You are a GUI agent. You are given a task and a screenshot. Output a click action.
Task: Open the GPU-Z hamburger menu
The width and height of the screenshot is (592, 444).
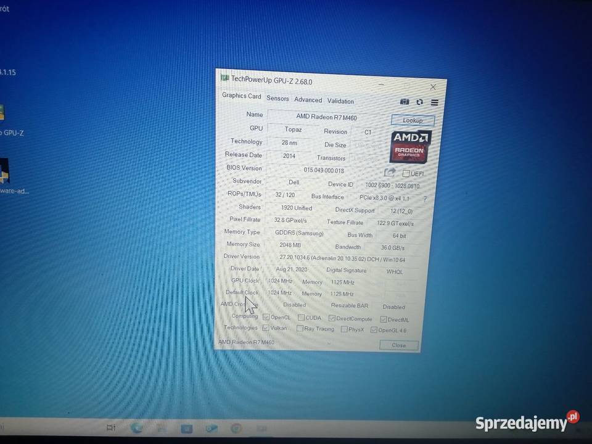pos(435,103)
